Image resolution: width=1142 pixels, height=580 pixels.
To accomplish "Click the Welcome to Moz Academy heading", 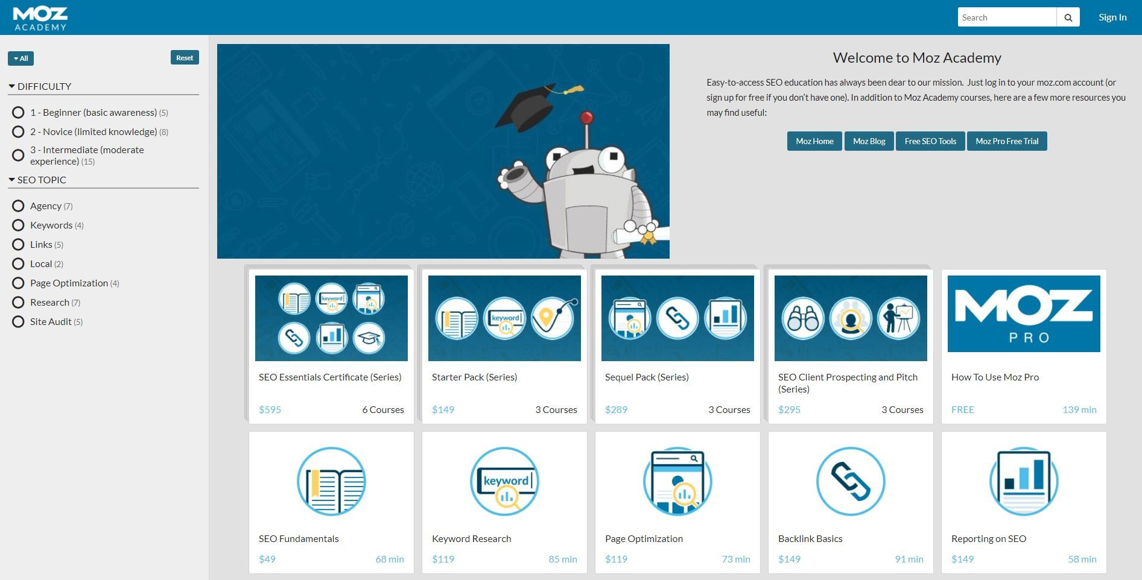I will click(917, 58).
